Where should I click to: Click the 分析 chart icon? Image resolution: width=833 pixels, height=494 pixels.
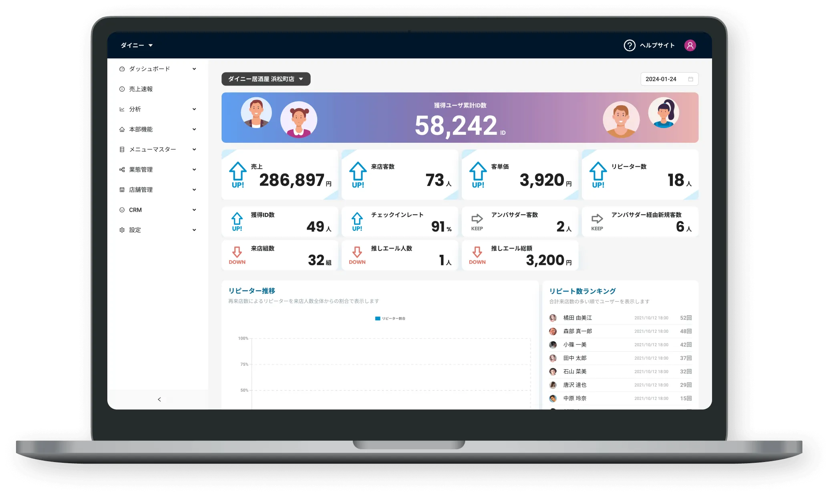point(122,109)
